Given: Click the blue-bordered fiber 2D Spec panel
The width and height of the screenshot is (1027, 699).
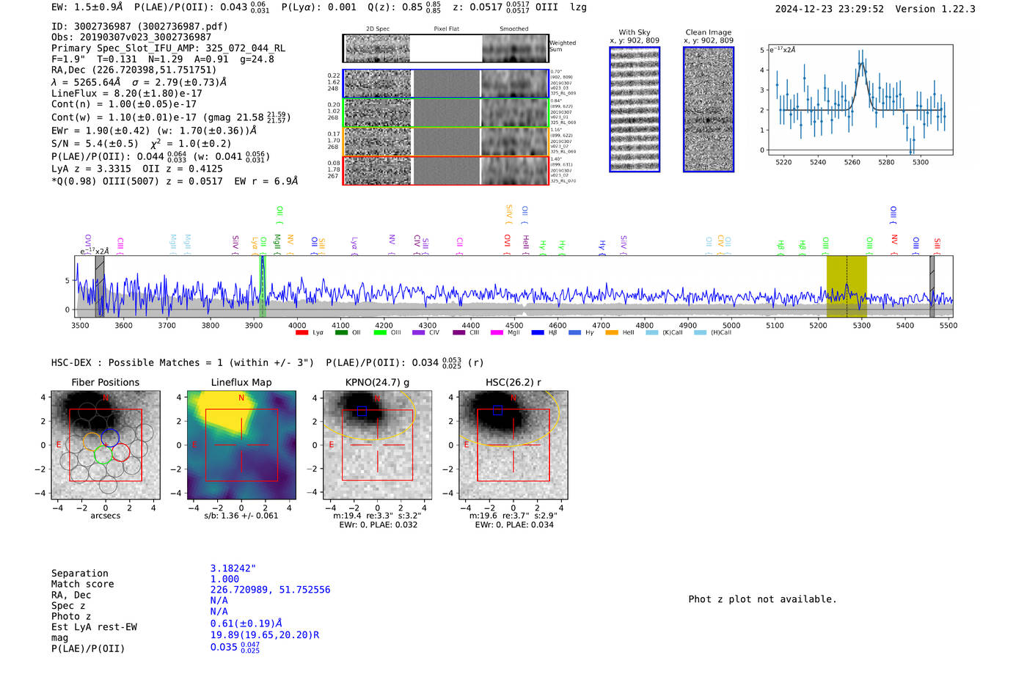Looking at the screenshot, I should pyautogui.click(x=378, y=84).
